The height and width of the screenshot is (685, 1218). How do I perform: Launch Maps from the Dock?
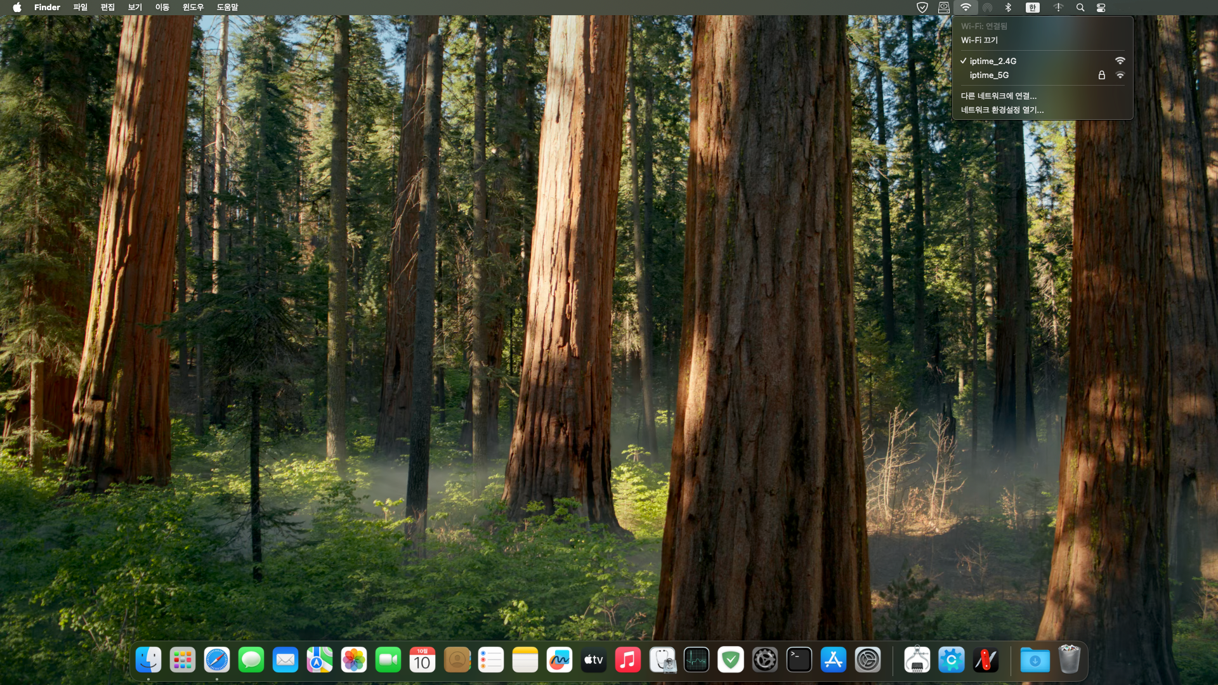click(x=320, y=660)
